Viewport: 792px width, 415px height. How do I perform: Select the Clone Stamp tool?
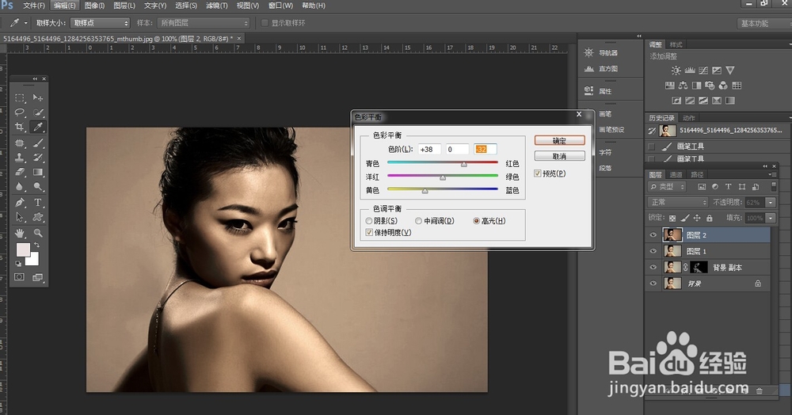20,158
